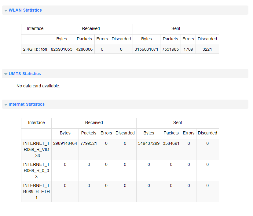Select INTERNET_TR069_R_0_33 interface cell

(x=36, y=170)
